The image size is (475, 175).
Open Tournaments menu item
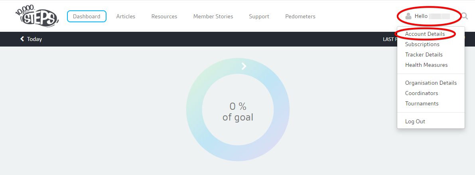(x=422, y=103)
